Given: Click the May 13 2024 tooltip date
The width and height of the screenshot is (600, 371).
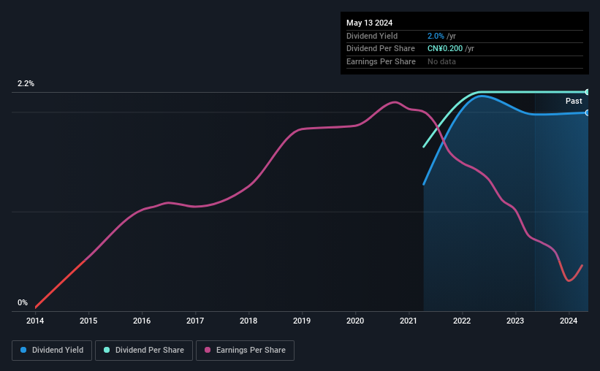Looking at the screenshot, I should pos(369,23).
